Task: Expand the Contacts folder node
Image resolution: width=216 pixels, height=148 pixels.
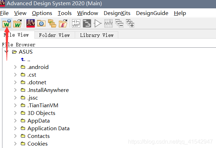Action: [15, 136]
